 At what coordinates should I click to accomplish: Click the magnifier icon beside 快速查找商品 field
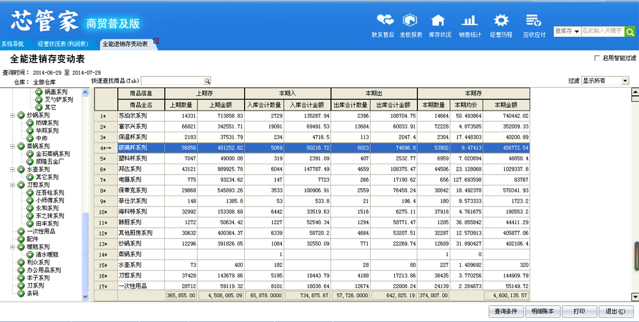tap(207, 80)
